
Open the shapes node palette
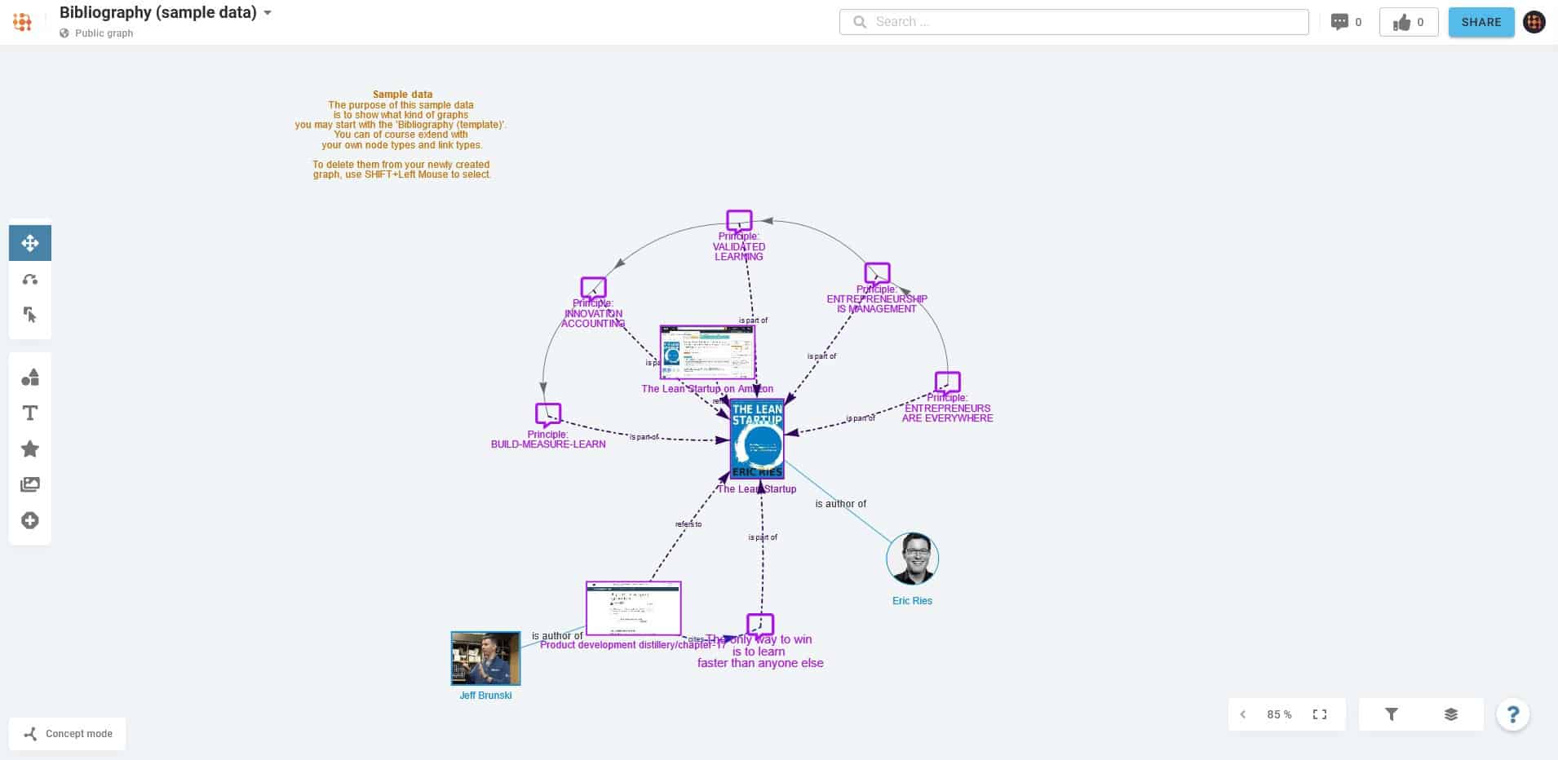coord(30,377)
